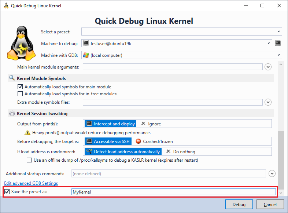
Task: Click the vertical scrollbar thumb
Action: coord(281,159)
